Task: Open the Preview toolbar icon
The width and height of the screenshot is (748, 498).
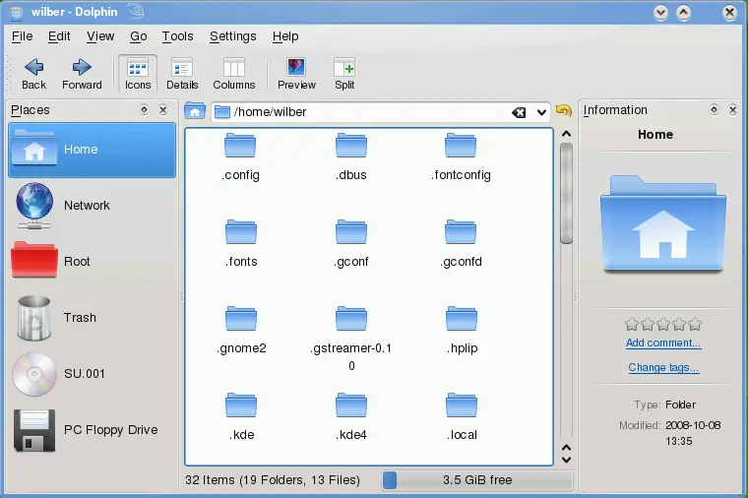Action: (x=296, y=74)
